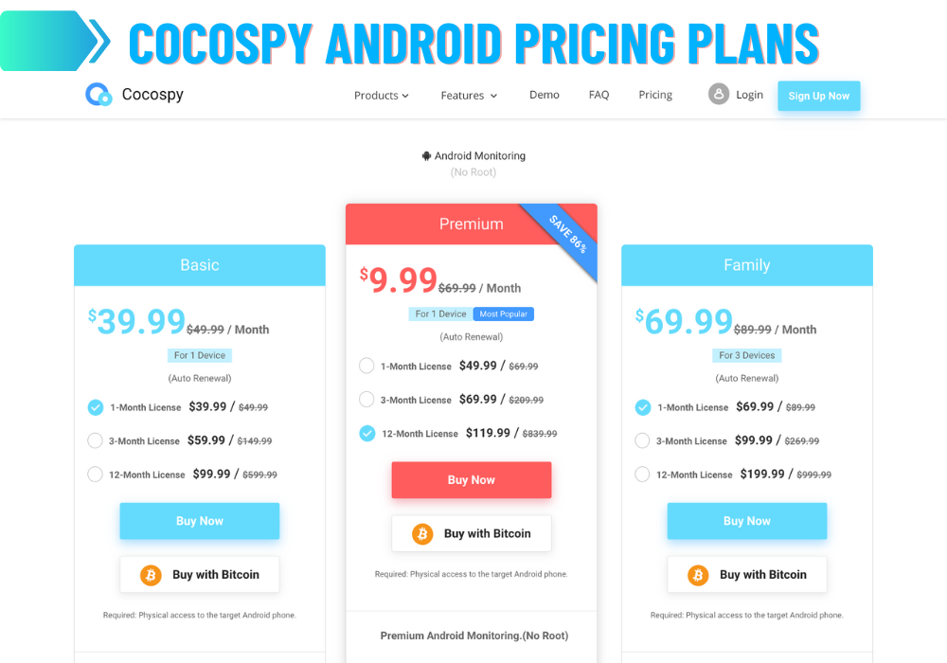Screen dimensions: 947x663
Task: Open the Features dropdown chevron
Action: click(493, 96)
